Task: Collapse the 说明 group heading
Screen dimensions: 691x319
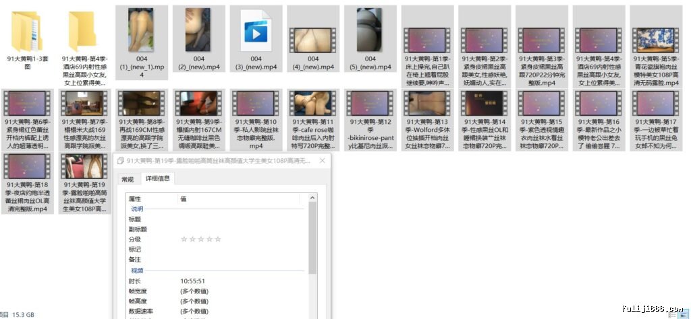Action: 137,209
